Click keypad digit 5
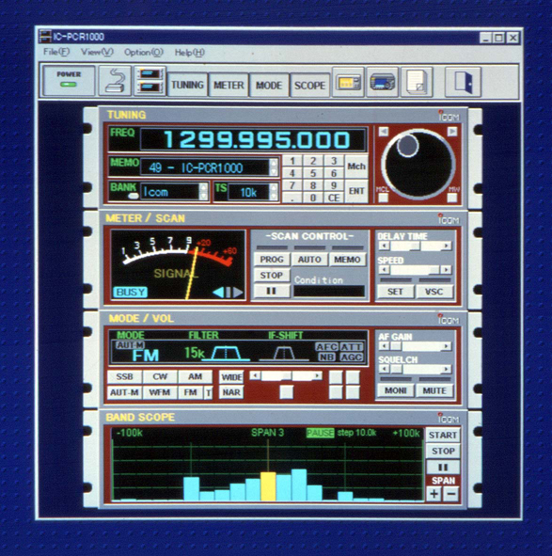Viewport: 552px width, 556px height. pos(313,173)
